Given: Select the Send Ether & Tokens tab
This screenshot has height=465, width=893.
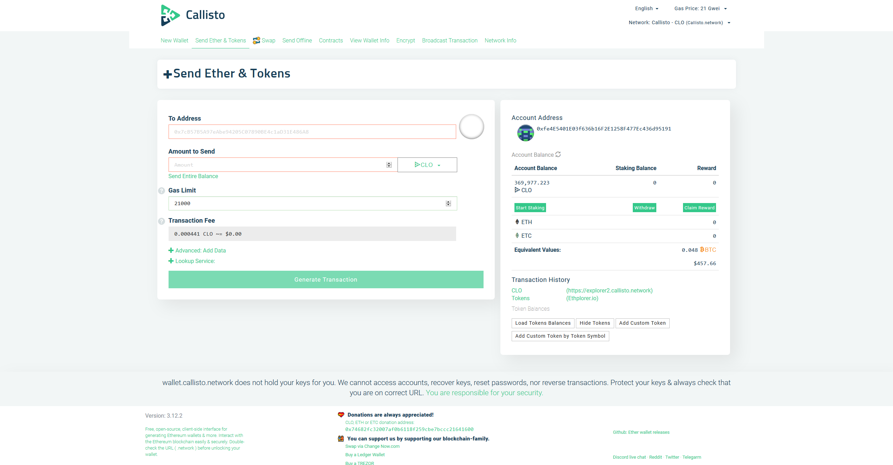Looking at the screenshot, I should 221,40.
